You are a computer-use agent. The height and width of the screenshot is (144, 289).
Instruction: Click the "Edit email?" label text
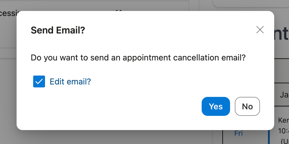click(x=70, y=81)
